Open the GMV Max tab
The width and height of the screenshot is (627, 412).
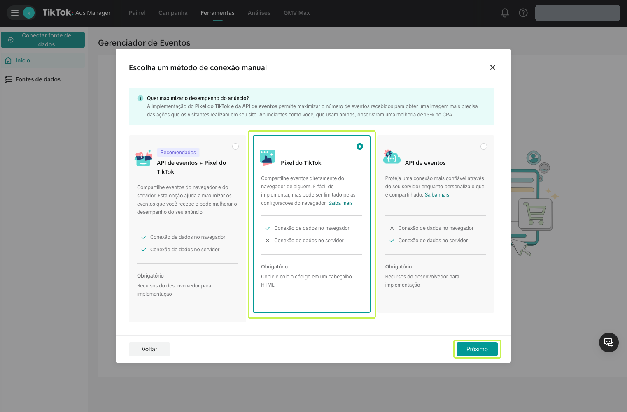pos(297,13)
